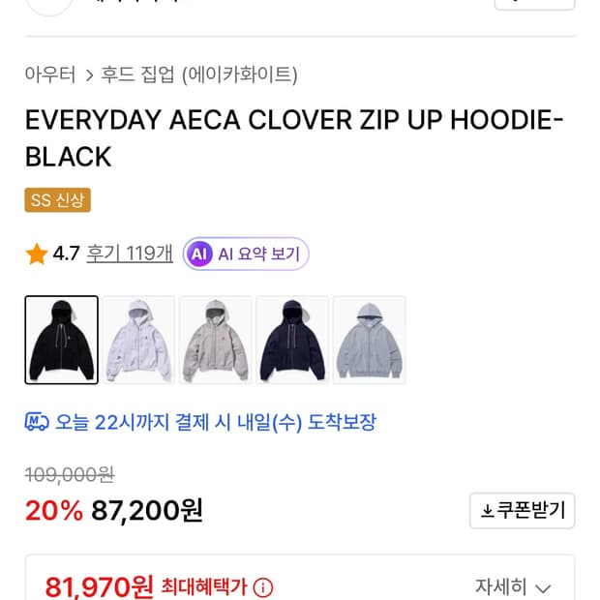
Task: Select the black hoodie color thumbnail
Action: (x=62, y=340)
